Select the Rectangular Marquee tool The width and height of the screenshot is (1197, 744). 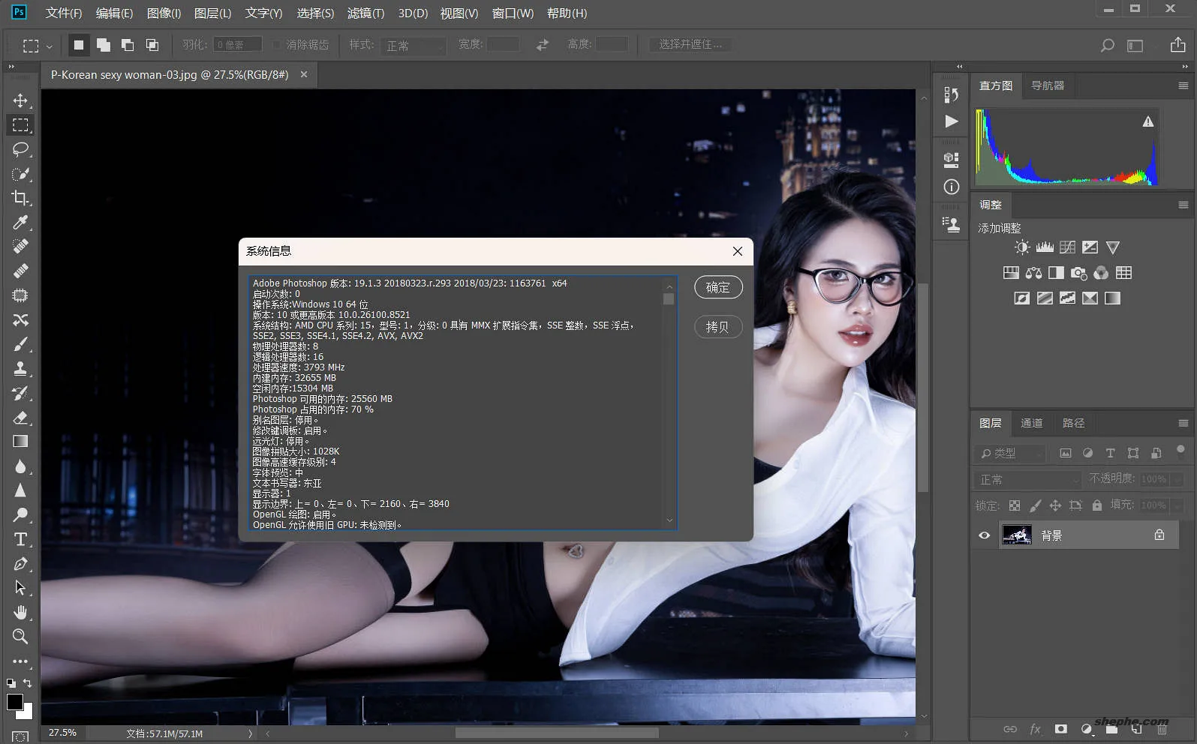tap(20, 125)
